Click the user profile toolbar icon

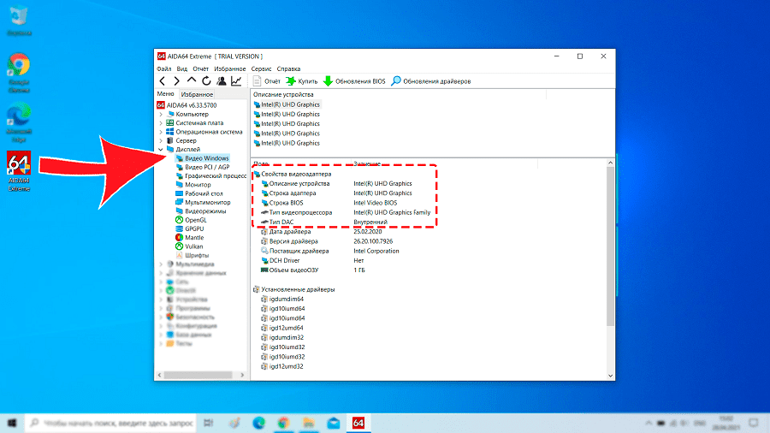coord(222,81)
